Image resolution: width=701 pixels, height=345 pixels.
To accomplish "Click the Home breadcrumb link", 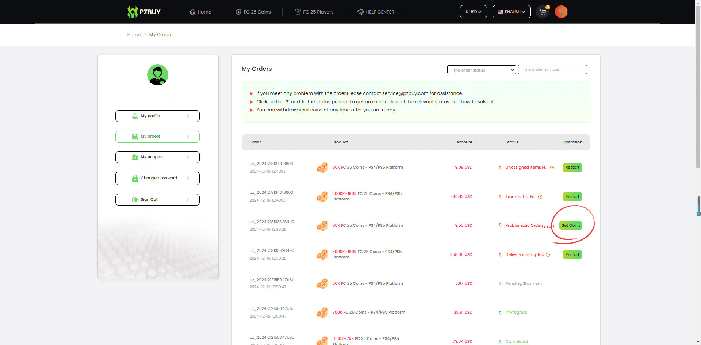I will (x=134, y=35).
